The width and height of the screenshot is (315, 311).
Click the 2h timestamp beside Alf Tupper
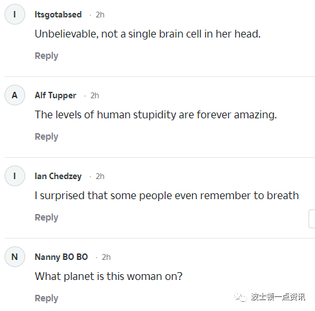[x=94, y=96]
